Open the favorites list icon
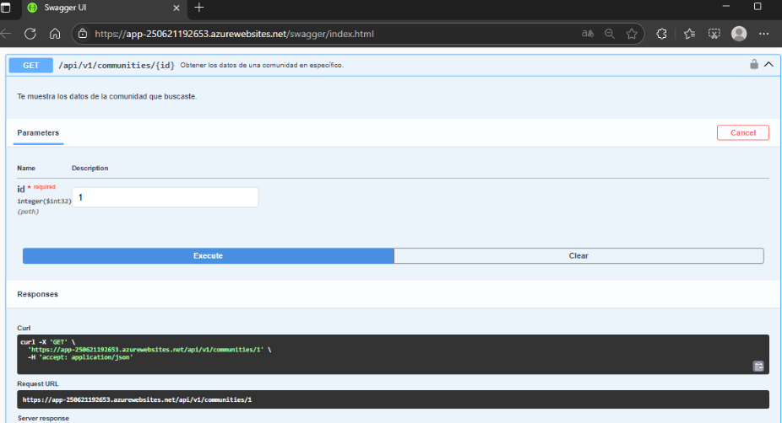The width and height of the screenshot is (782, 423). click(689, 34)
